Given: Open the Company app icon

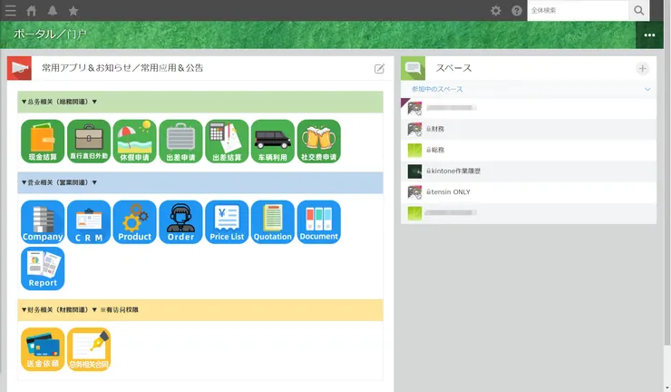Looking at the screenshot, I should click(x=43, y=222).
